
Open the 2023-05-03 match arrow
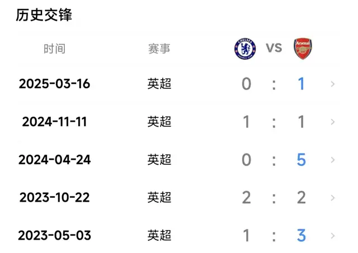pos(333,236)
